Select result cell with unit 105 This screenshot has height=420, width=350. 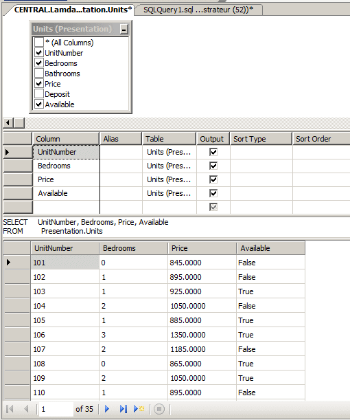coord(65,320)
